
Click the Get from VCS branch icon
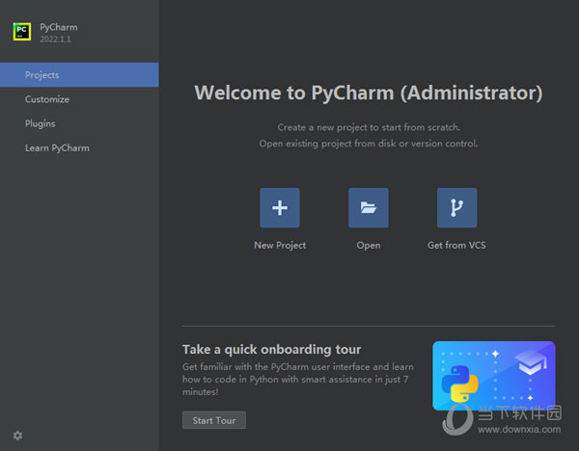click(x=456, y=207)
